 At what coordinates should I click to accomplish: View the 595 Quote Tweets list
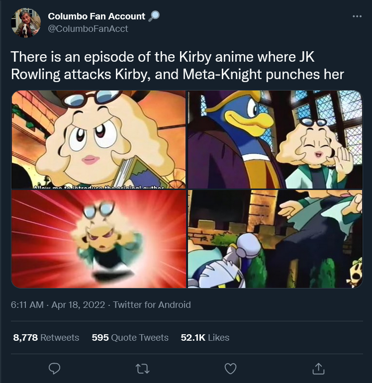tap(130, 337)
